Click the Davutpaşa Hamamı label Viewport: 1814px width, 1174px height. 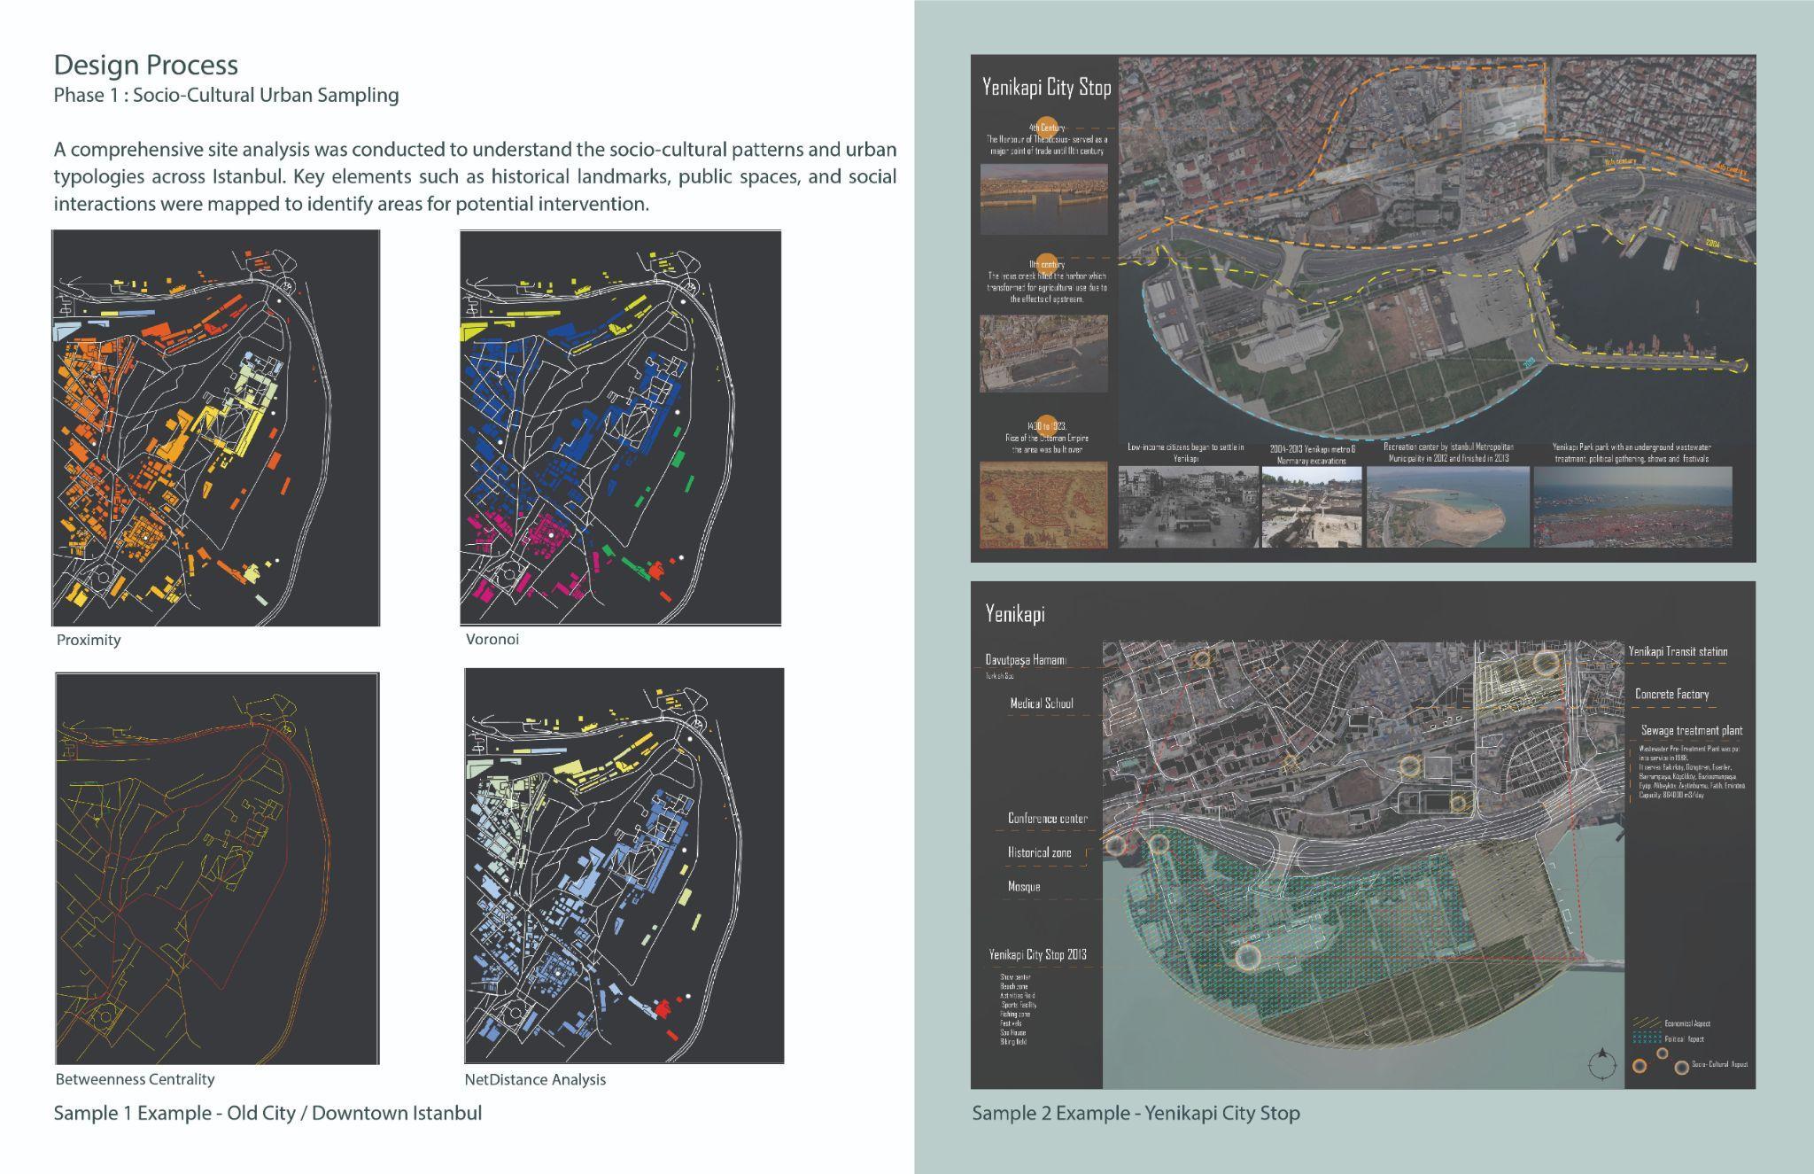(x=1026, y=660)
